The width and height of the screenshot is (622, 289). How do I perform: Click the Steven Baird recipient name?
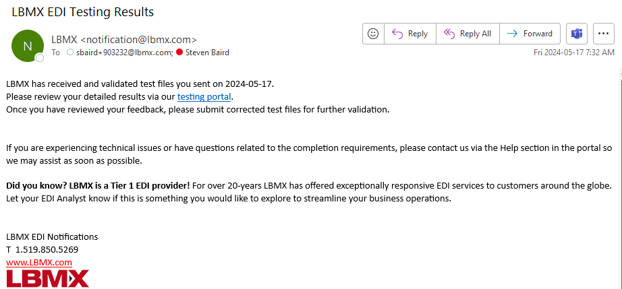[208, 53]
